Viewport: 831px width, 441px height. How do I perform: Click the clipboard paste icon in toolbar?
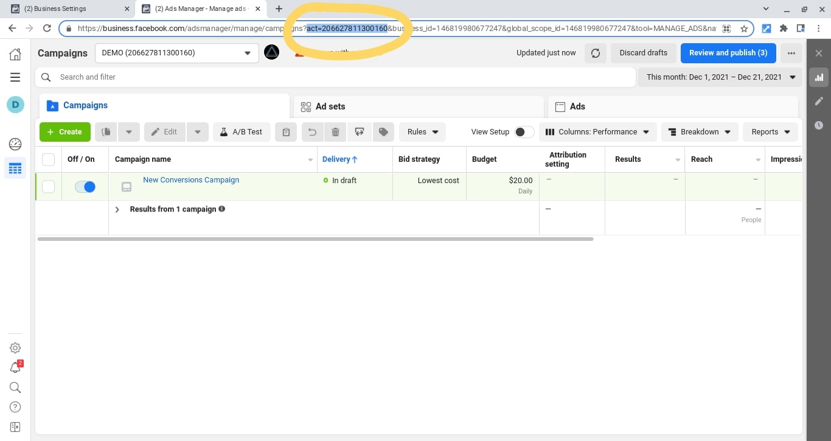[286, 132]
